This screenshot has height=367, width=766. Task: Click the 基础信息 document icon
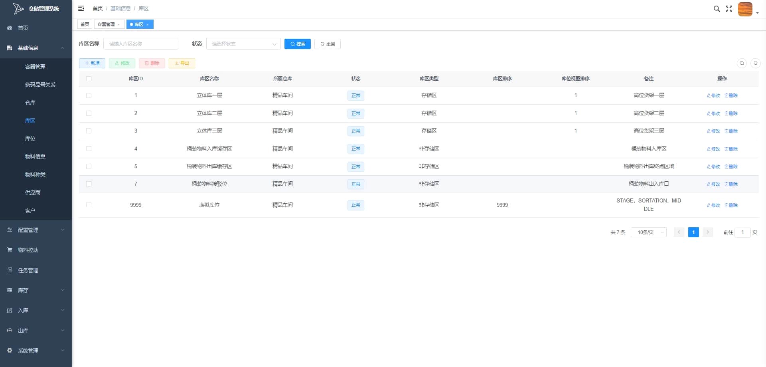point(10,48)
